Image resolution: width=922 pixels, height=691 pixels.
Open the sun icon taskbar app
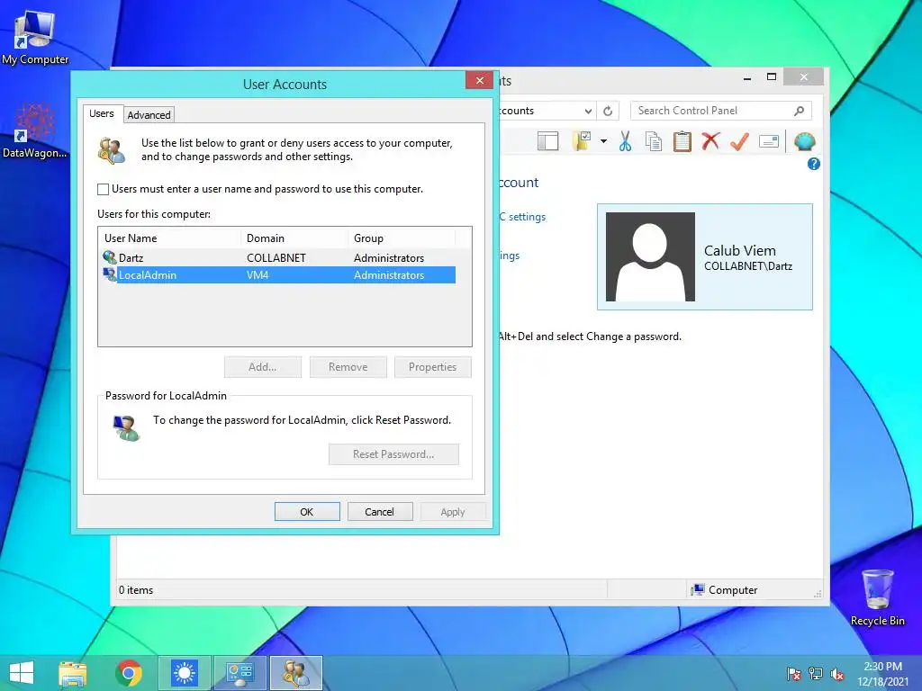[184, 673]
